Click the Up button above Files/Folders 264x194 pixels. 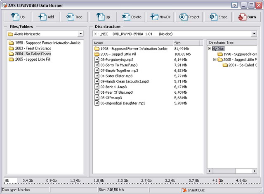(x=17, y=17)
